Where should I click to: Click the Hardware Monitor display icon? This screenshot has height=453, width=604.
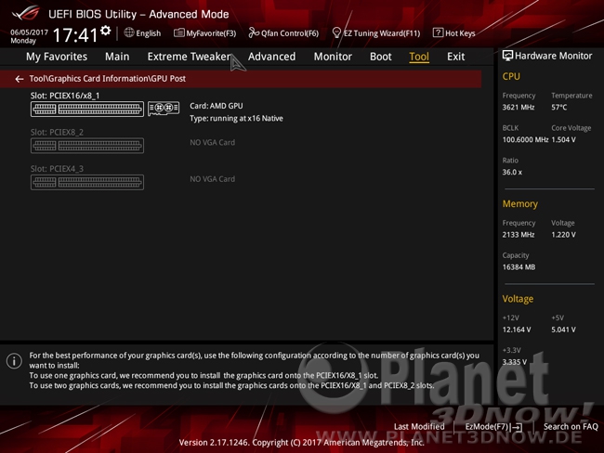[x=507, y=56]
